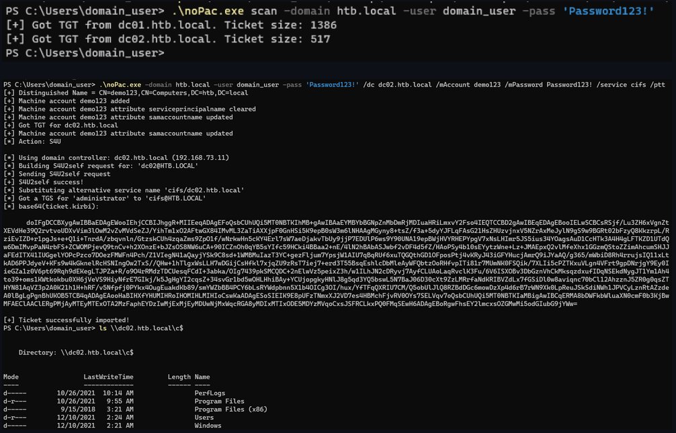Select the 'base64(ticket.kirbi):' label
This screenshot has width=676, height=433.
click(51, 207)
